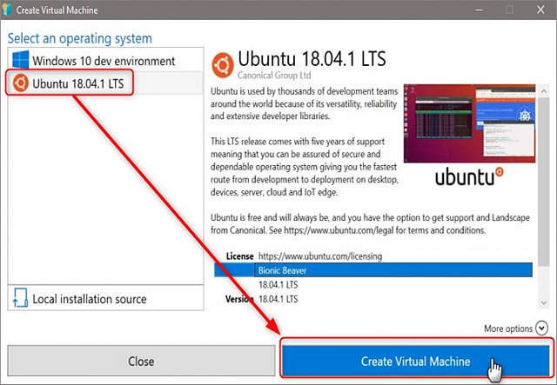Click the Windows logo icon in list
This screenshot has width=557, height=385.
(x=20, y=59)
